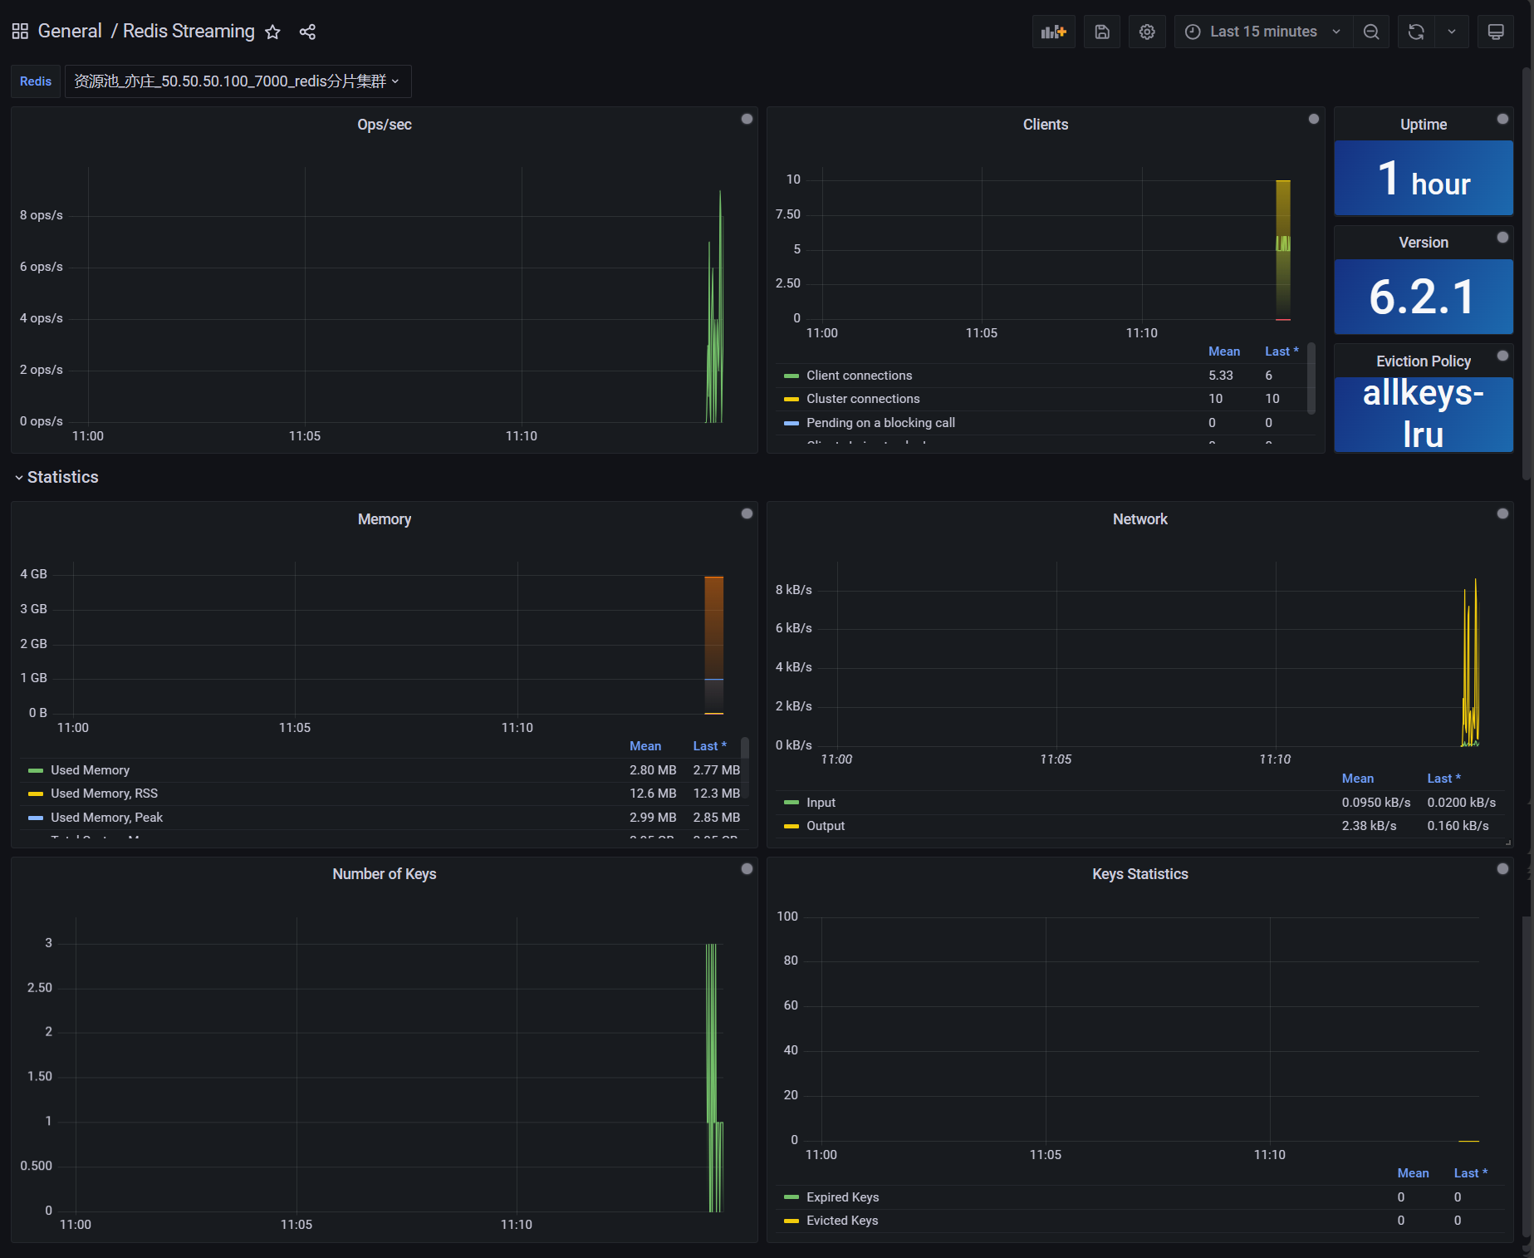Viewport: 1534px width, 1258px height.
Task: Share the dashboard via share icon
Action: [307, 32]
